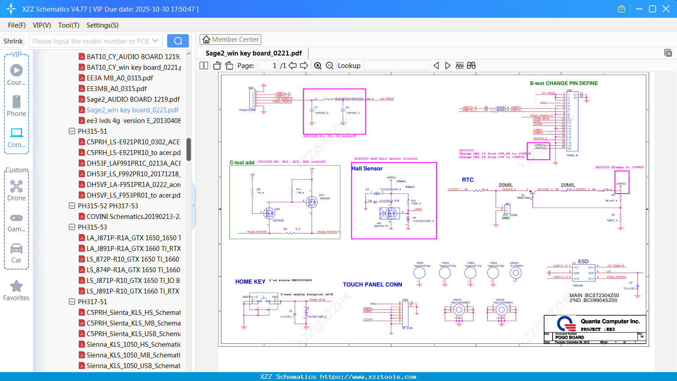Click the Lookup text input field

tap(397, 66)
